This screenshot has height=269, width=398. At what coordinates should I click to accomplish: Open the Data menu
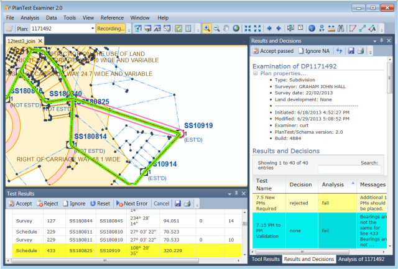(x=51, y=18)
